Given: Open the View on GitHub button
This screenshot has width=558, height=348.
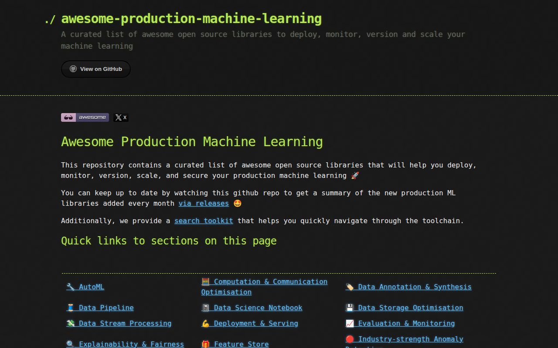Looking at the screenshot, I should pos(96,69).
